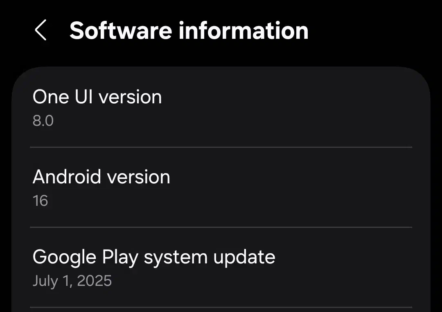The width and height of the screenshot is (442, 312).
Task: Click the Software information page title
Action: tap(189, 31)
